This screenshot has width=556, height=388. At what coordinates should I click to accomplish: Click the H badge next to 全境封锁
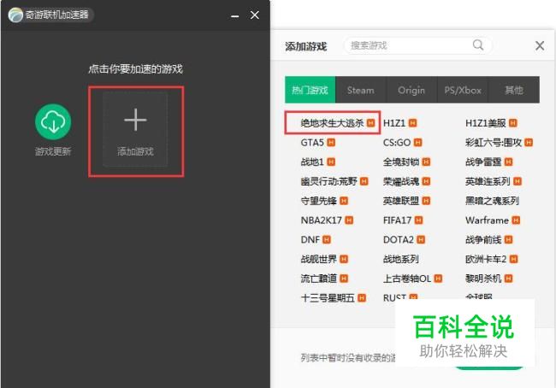426,162
